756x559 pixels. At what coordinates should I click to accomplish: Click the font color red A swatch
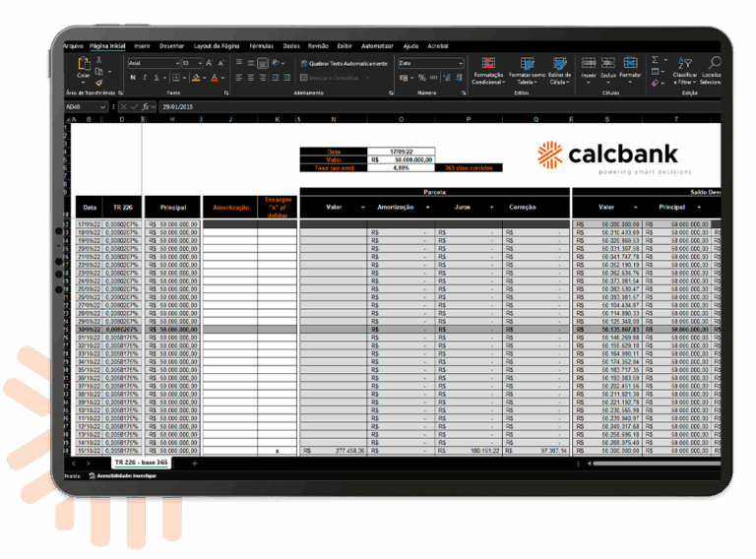click(215, 78)
